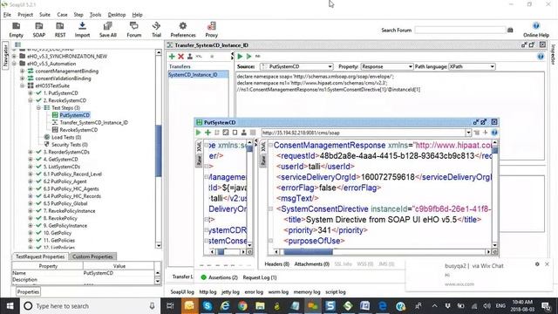Open Chrome in the taskbar
The height and width of the screenshot is (314, 558).
tap(242, 306)
